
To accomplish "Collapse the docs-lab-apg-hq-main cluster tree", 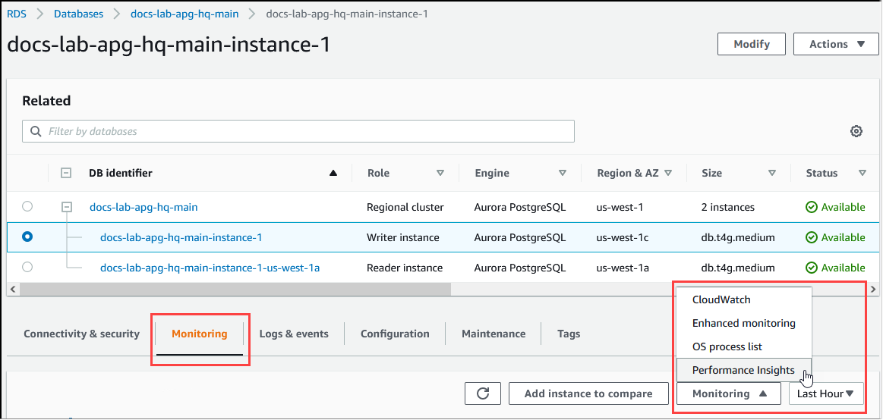I will (66, 206).
